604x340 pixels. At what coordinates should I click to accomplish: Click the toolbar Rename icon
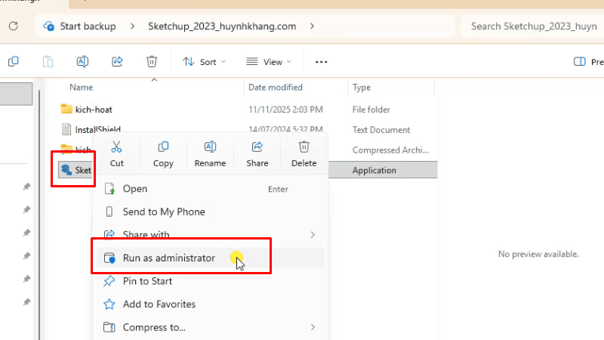tap(82, 62)
